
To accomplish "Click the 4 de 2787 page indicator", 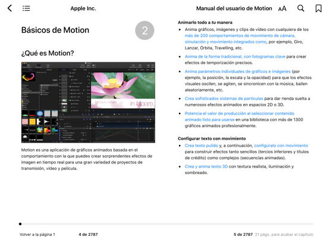I will pos(88,235).
